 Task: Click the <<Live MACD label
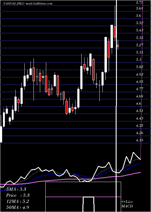click(127, 204)
